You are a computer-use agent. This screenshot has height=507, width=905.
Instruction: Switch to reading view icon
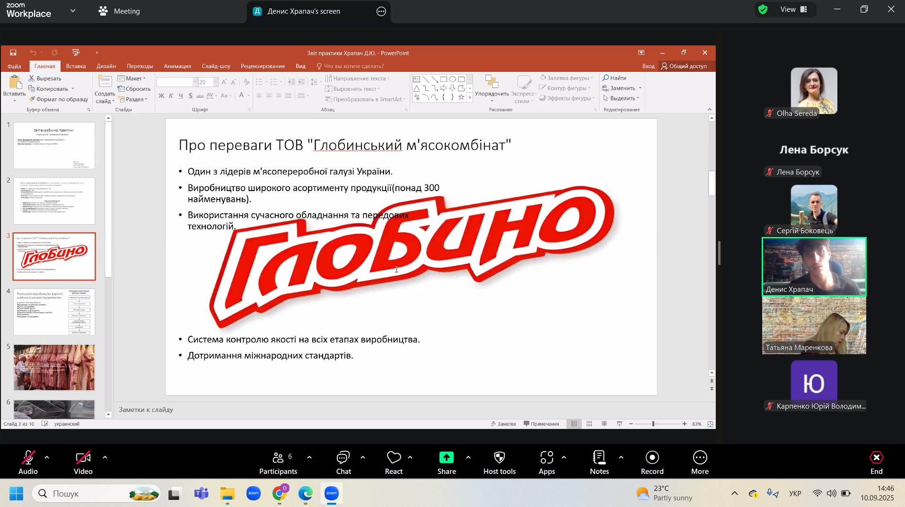604,424
